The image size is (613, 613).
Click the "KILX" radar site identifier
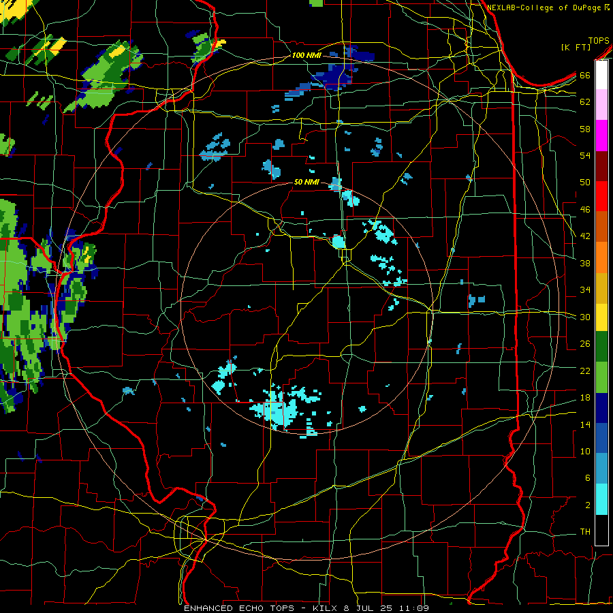324,608
